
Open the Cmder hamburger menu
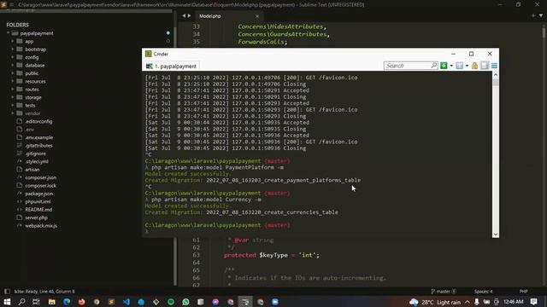pyautogui.click(x=494, y=66)
